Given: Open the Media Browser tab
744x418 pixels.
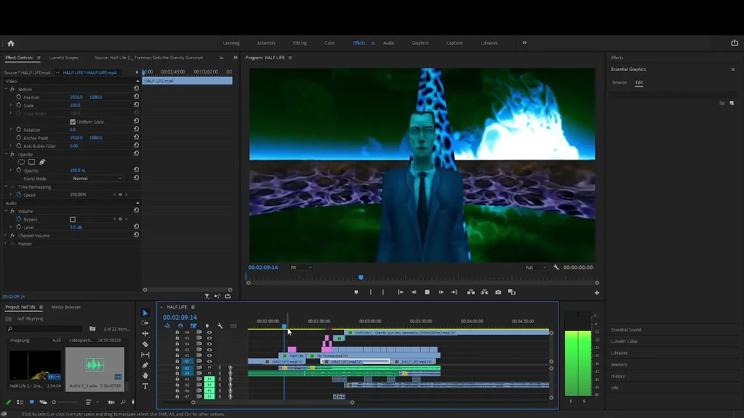Looking at the screenshot, I should pyautogui.click(x=66, y=307).
